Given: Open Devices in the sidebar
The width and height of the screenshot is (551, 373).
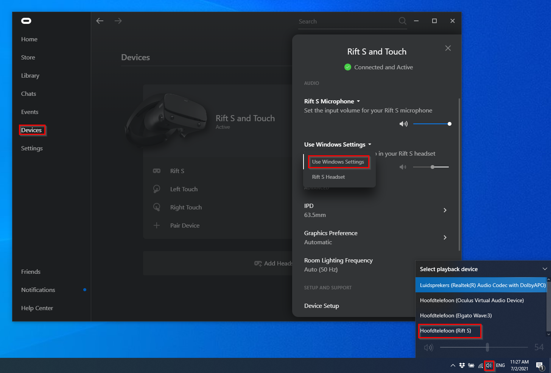Looking at the screenshot, I should coord(31,130).
